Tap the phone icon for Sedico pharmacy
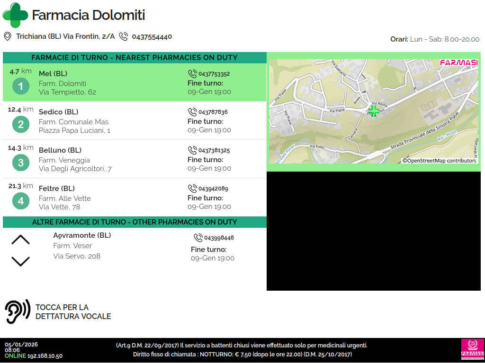485x363 pixels. click(192, 112)
